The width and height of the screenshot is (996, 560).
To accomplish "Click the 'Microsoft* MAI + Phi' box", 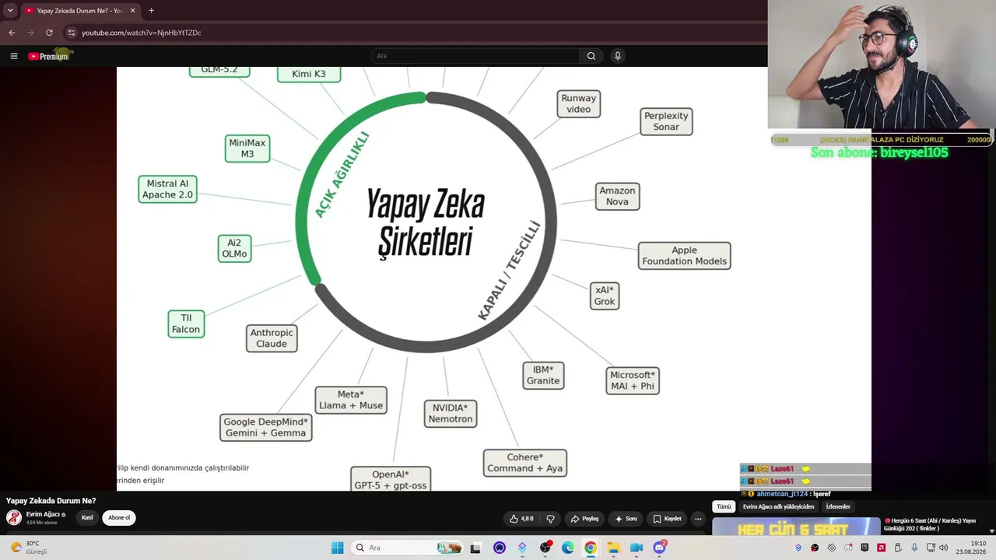I will pos(633,380).
